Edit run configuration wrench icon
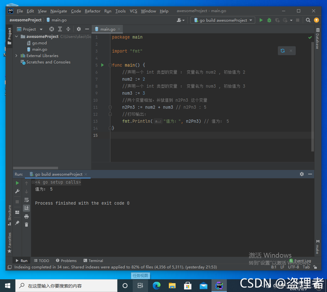The image size is (327, 292). coord(17,191)
